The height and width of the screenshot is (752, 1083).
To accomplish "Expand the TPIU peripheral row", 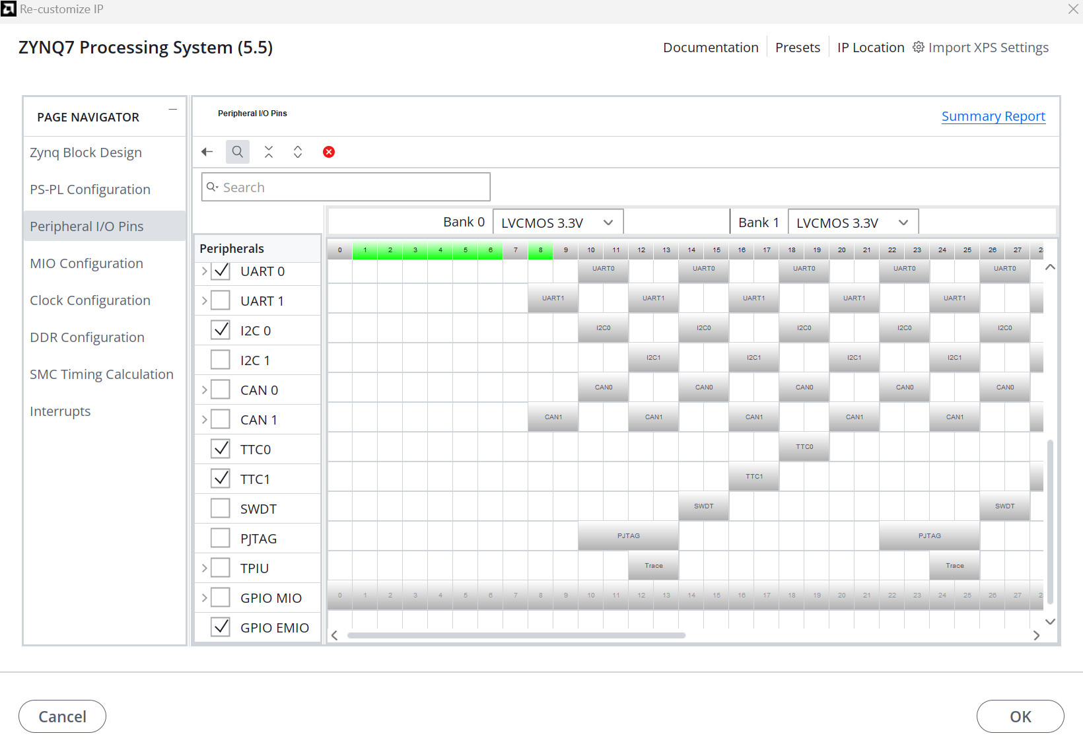I will coord(204,568).
